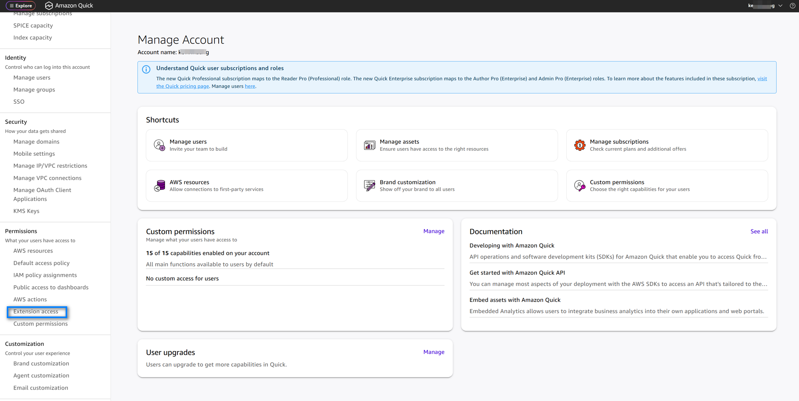
Task: Open Get started with Amazon Quick API
Action: tap(517, 273)
